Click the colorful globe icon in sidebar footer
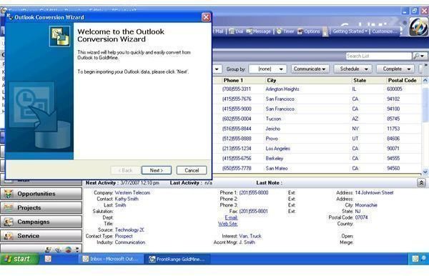Image resolution: width=429 pixels, height=276 pixels. point(68,250)
